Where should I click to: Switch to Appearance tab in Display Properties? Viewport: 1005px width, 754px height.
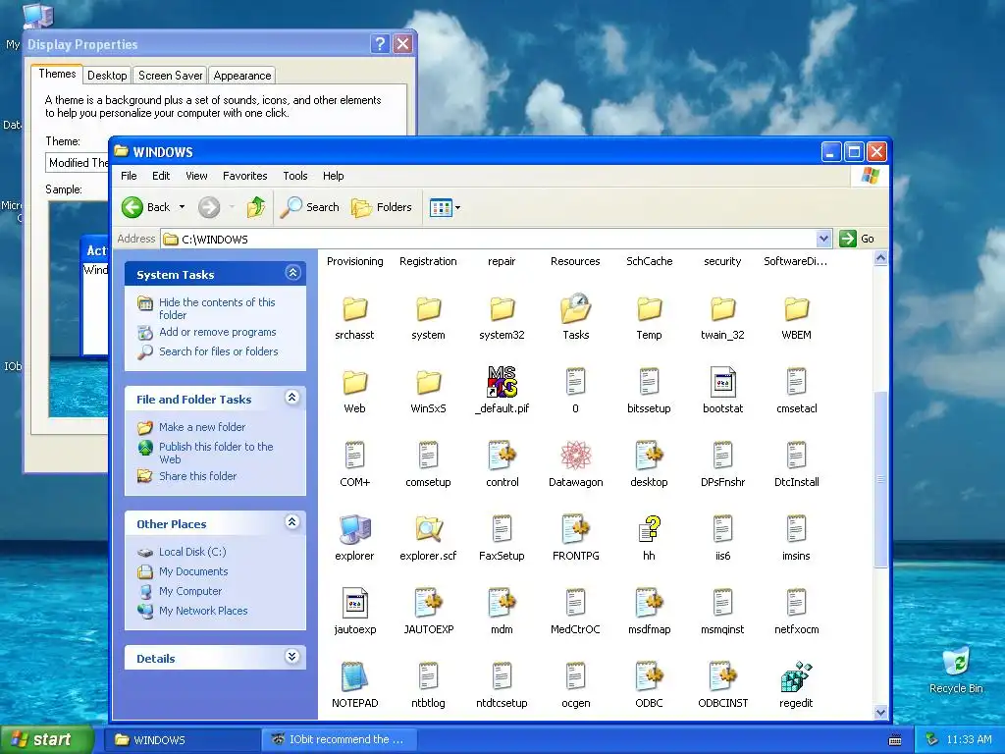click(242, 76)
